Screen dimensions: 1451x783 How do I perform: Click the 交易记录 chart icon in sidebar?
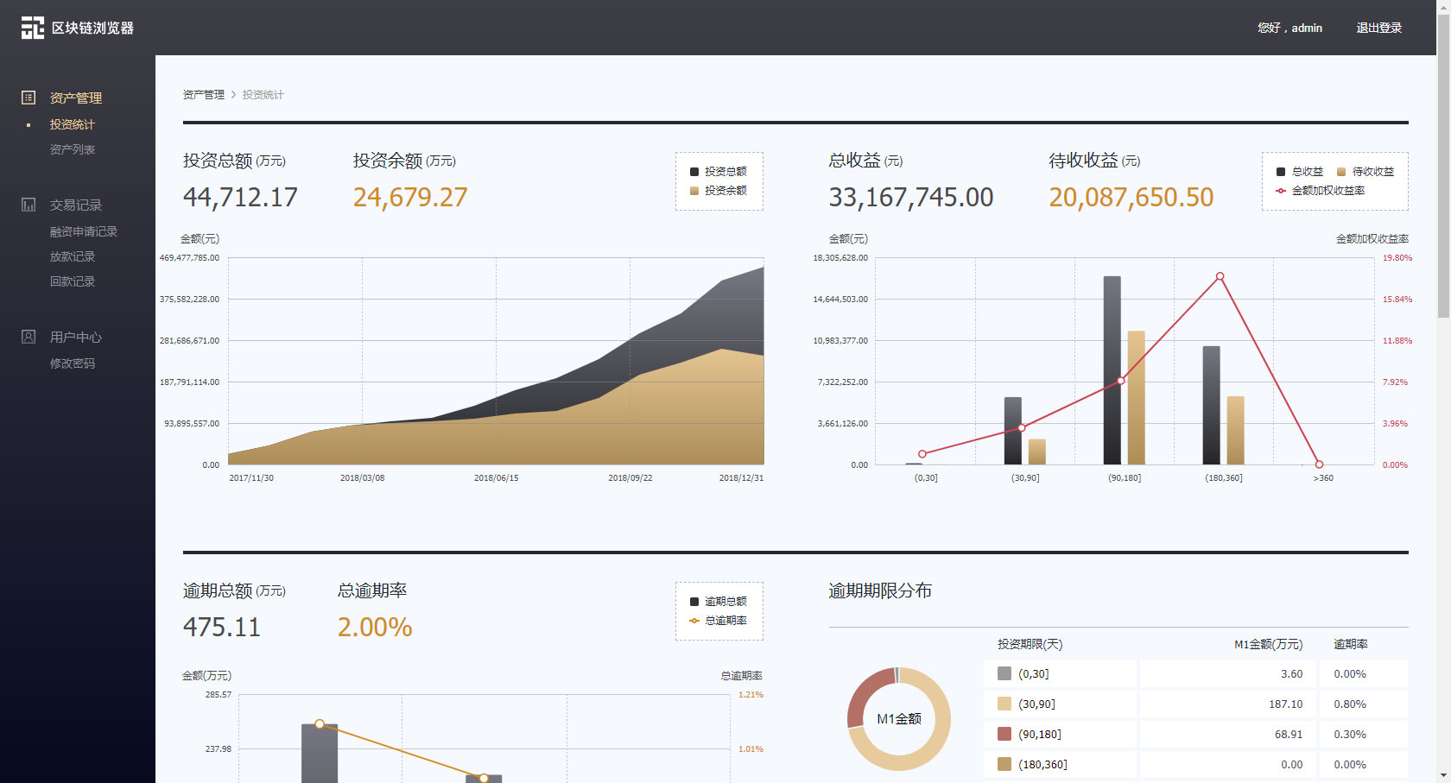click(29, 205)
